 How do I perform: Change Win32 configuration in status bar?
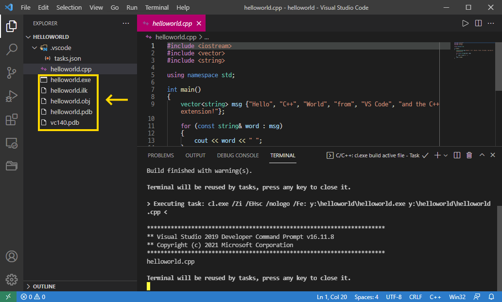pos(457,297)
